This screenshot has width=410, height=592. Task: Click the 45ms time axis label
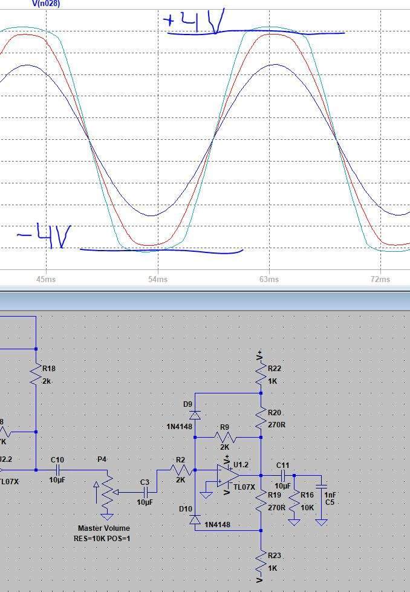(46, 279)
